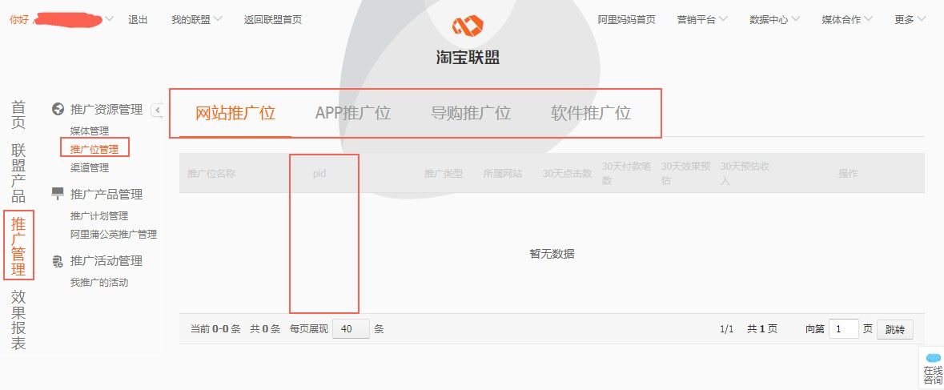Open 首页 in the vertical navigation
The image size is (944, 390).
tap(18, 115)
